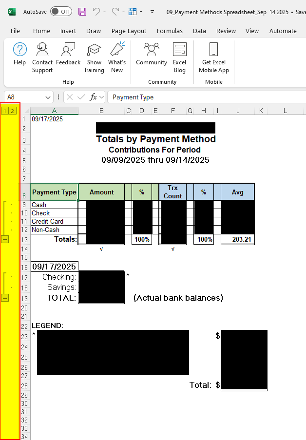
Task: Click the Insert Function fx icon
Action: [93, 97]
